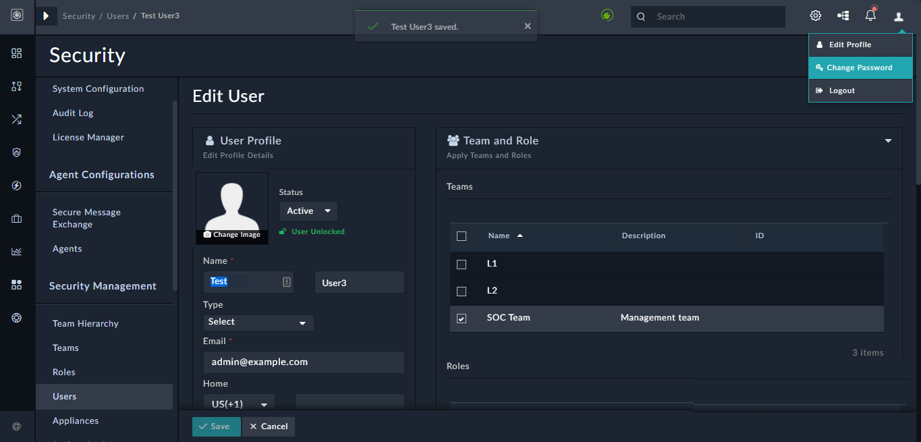Open the dashboard grid icon in sidebar

tap(16, 53)
